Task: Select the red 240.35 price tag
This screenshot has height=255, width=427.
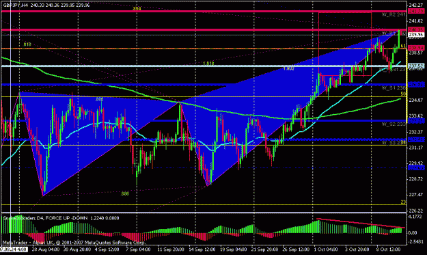Action: click(x=416, y=29)
